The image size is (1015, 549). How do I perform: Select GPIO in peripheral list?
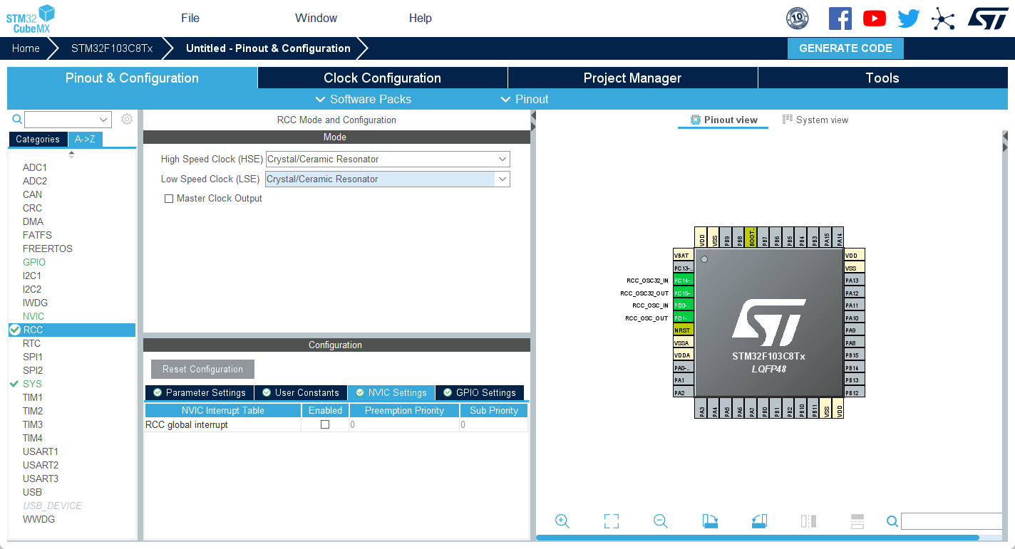(34, 262)
